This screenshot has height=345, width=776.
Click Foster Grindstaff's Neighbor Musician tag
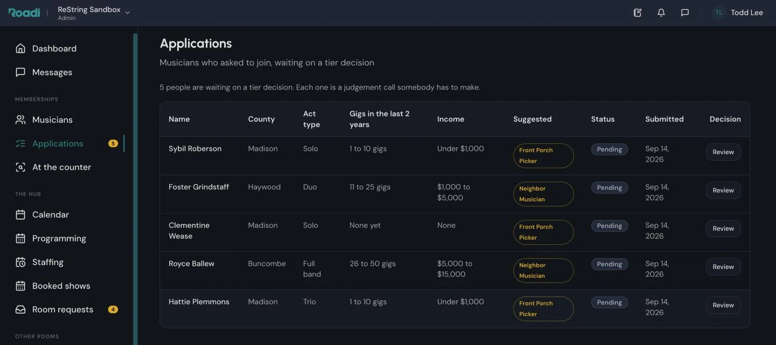point(543,194)
